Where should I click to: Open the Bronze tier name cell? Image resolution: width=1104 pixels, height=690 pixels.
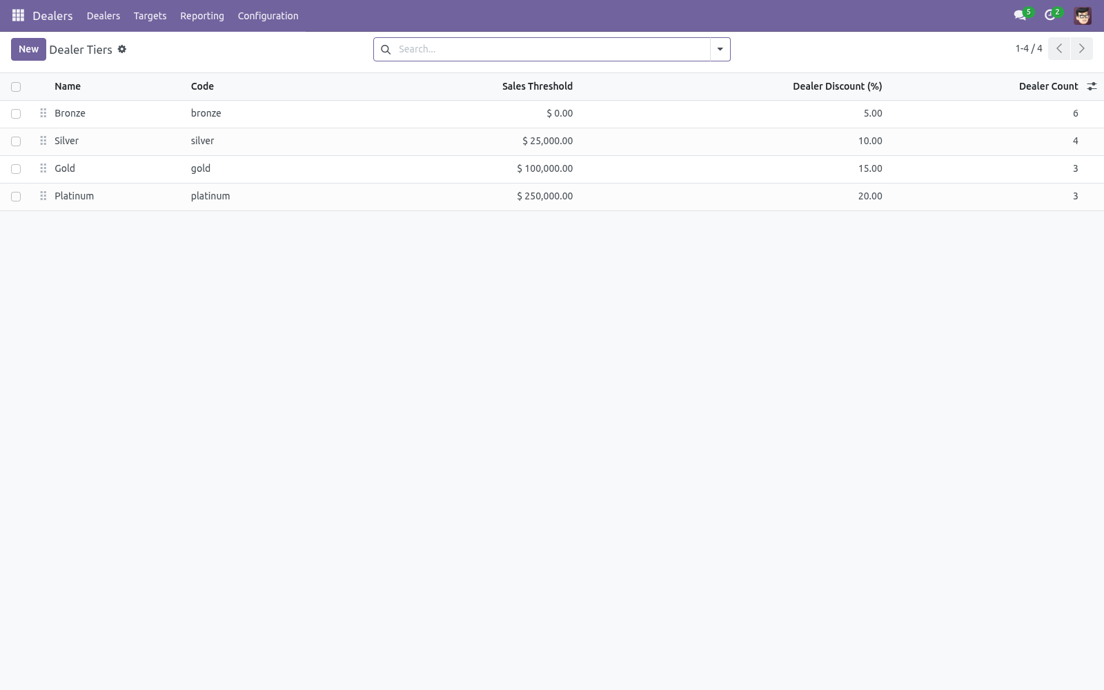click(70, 113)
